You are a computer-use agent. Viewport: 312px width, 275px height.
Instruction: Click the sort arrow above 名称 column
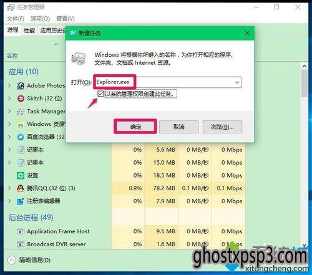tap(56, 44)
